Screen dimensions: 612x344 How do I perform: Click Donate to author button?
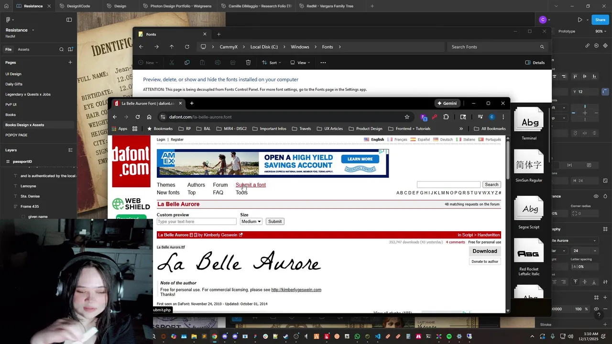[x=485, y=261]
